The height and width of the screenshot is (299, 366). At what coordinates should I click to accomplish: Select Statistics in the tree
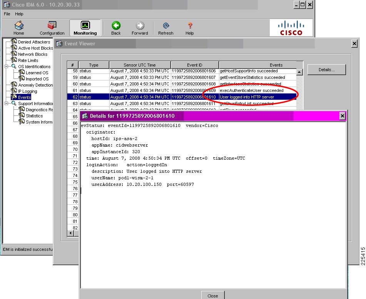coord(34,116)
